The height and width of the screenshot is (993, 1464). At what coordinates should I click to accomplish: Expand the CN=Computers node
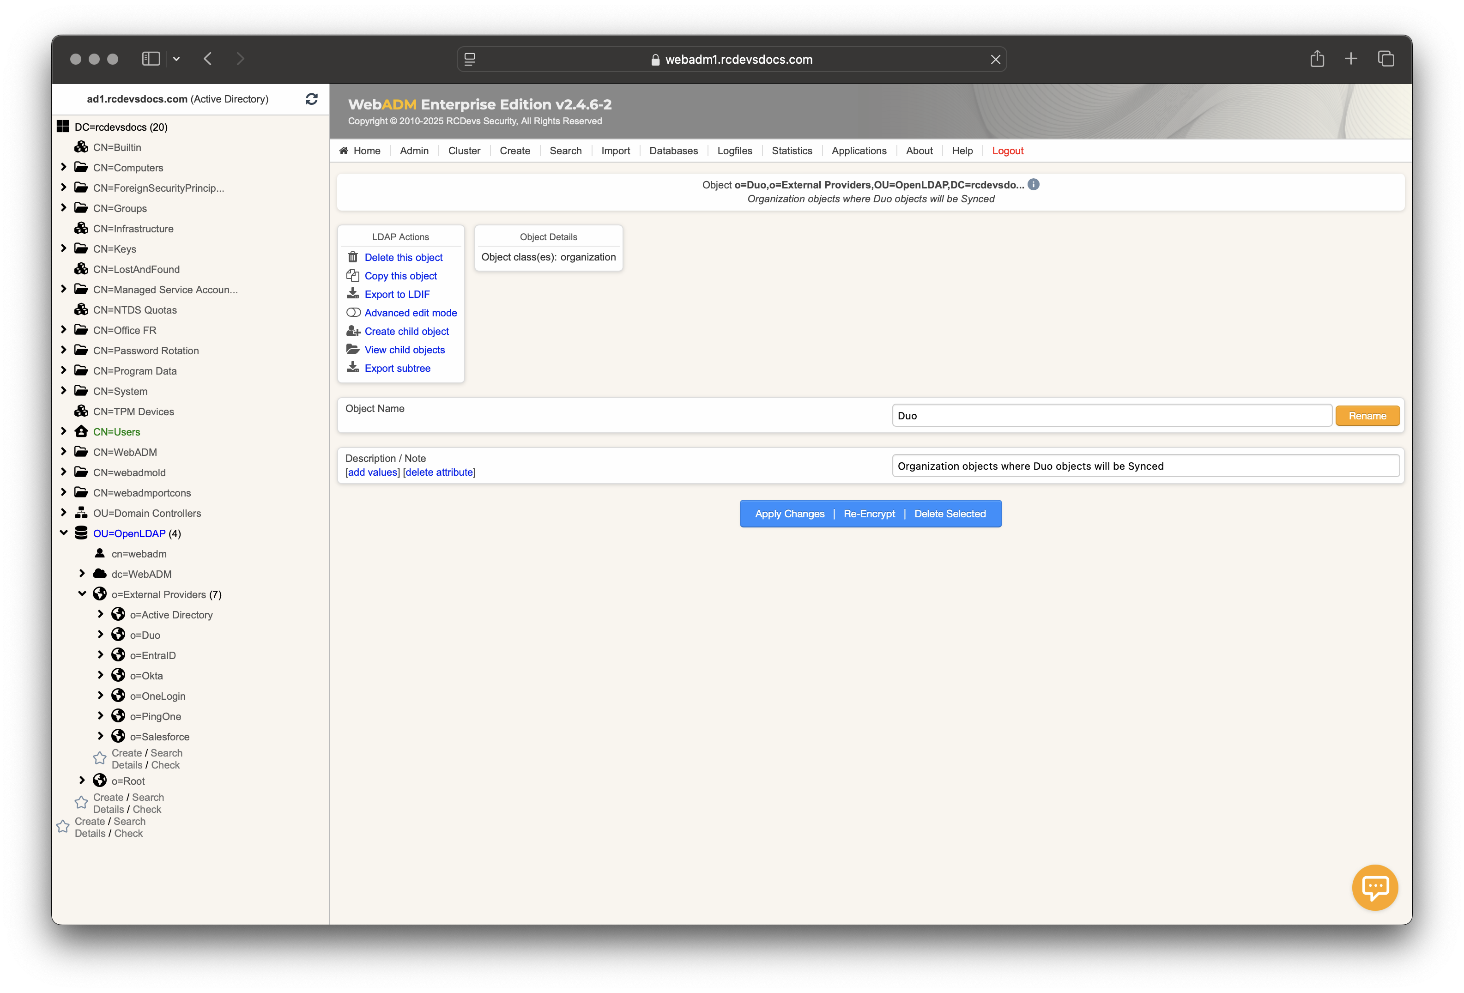tap(64, 167)
